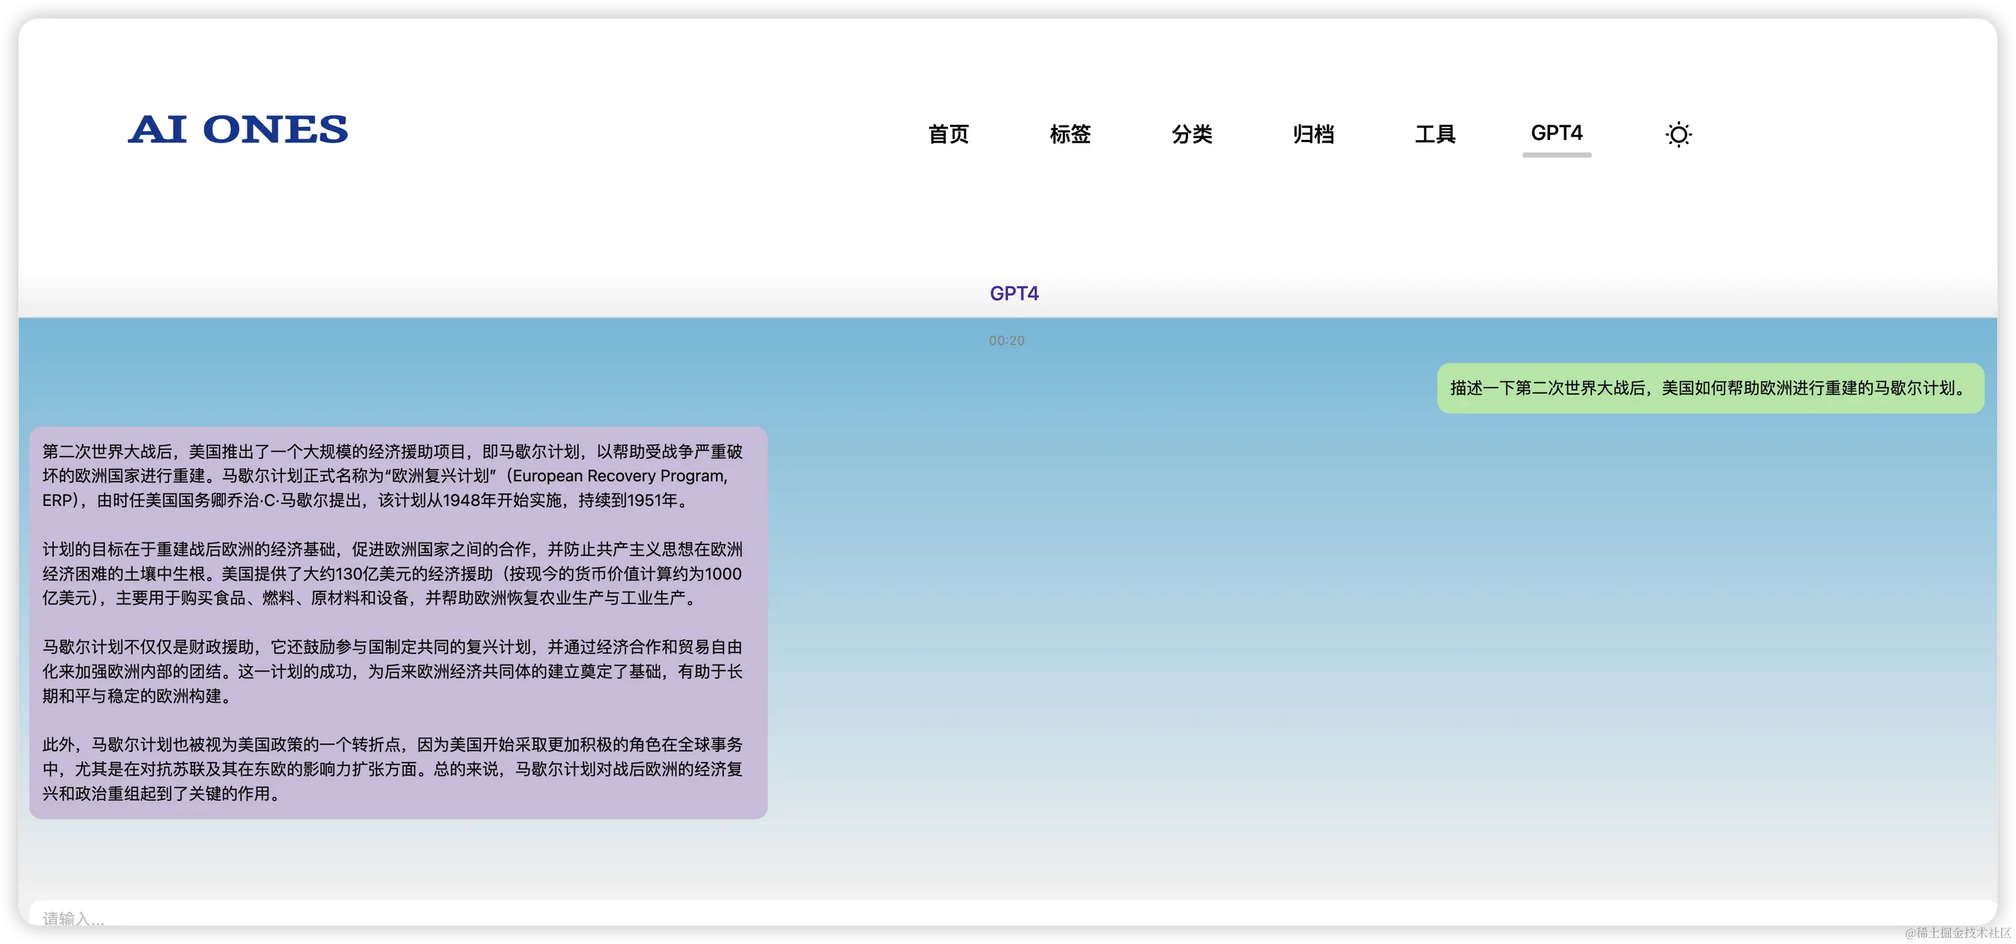
Task: Open the 标签 tags page
Action: [1070, 134]
